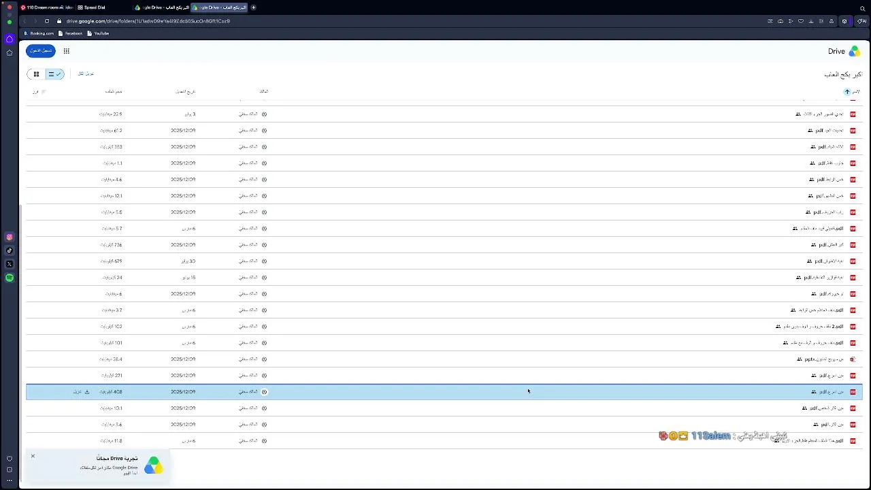Close the Drive free-trial promo banner

[x=33, y=456]
